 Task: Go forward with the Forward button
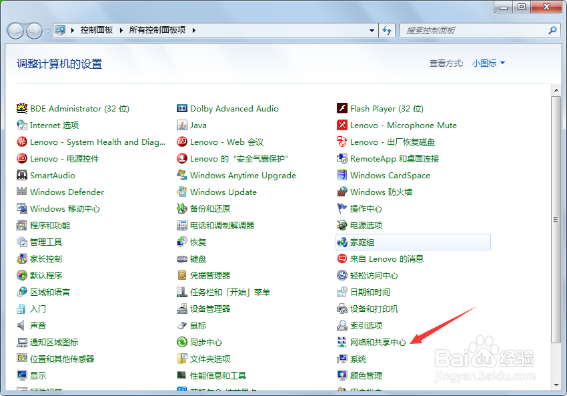pos(34,31)
